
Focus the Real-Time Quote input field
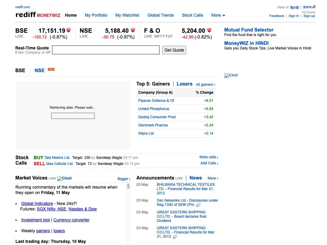[x=106, y=50]
